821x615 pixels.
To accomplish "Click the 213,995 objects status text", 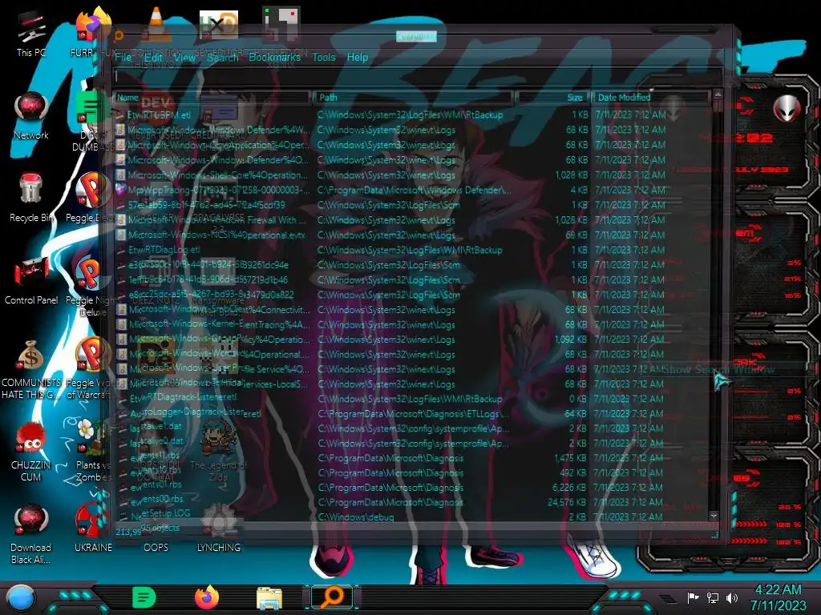I will pos(148,530).
